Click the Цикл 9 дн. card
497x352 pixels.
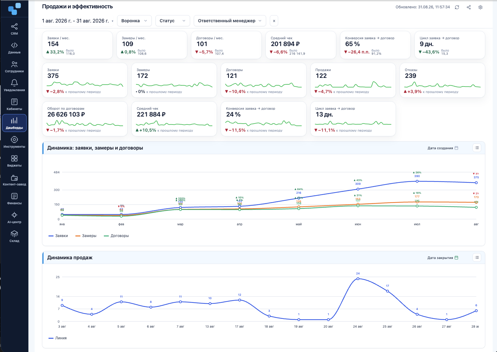tap(450, 45)
